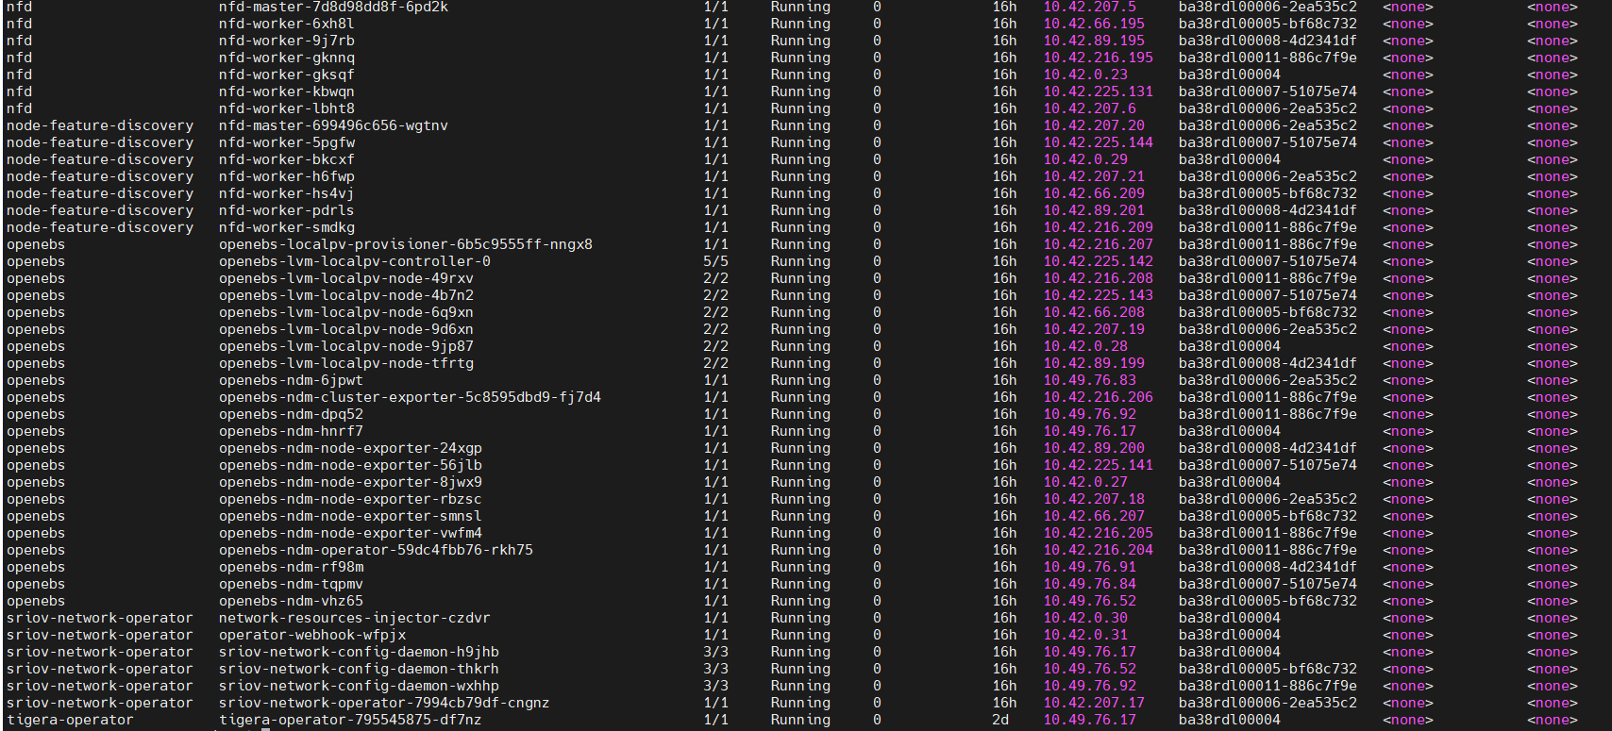The image size is (1612, 731).
Task: Select pod openebs-lvm-localpv-node-4b7n2
Action: [x=346, y=295]
